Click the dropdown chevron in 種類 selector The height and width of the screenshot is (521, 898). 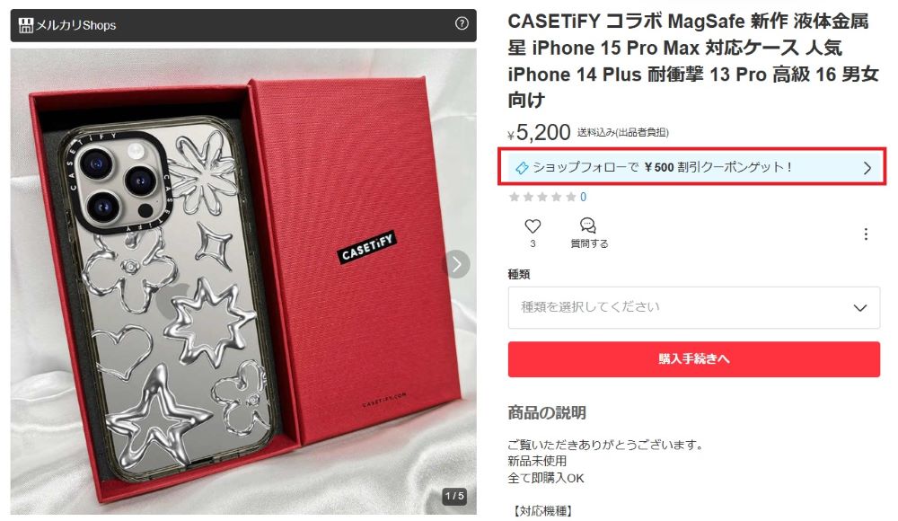tap(859, 308)
